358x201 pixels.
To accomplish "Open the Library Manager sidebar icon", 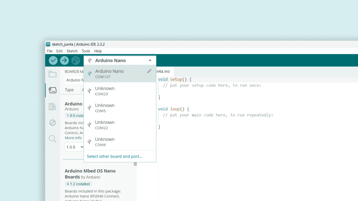I will (53, 106).
